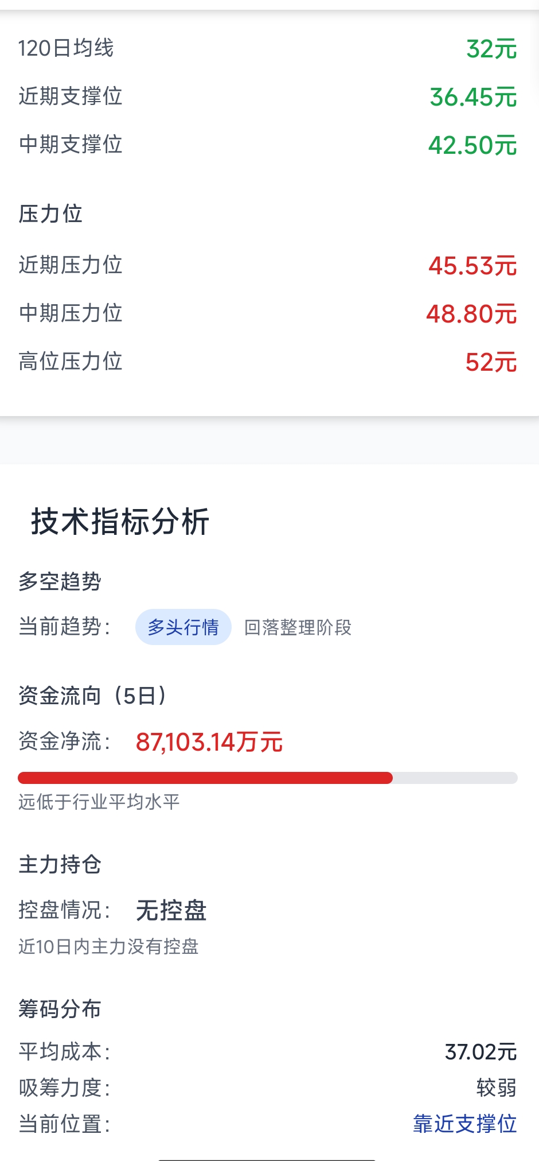Select the 高位压力位 52元 value
This screenshot has width=539, height=1161.
point(491,362)
